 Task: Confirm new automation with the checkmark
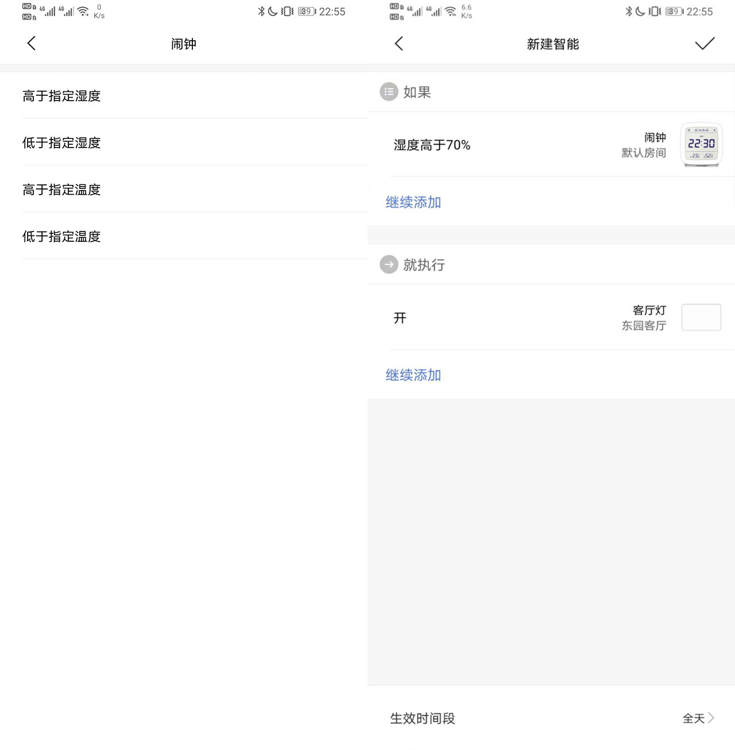pyautogui.click(x=705, y=44)
